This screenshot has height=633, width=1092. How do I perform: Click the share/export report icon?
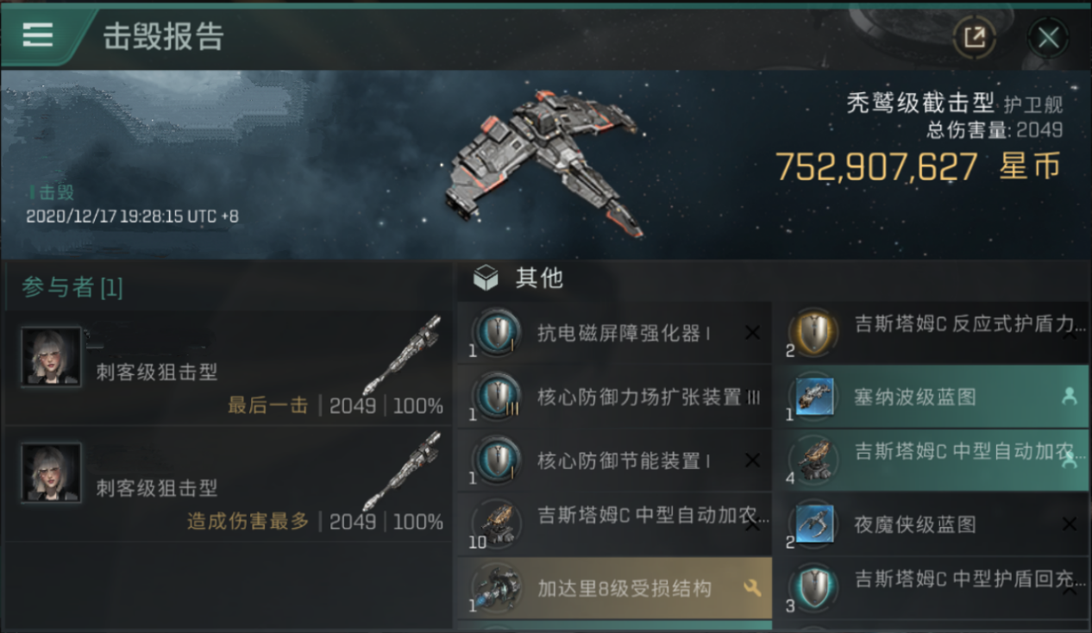pyautogui.click(x=974, y=37)
